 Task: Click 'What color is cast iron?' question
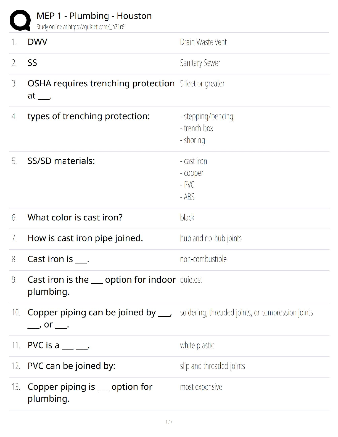tap(75, 217)
